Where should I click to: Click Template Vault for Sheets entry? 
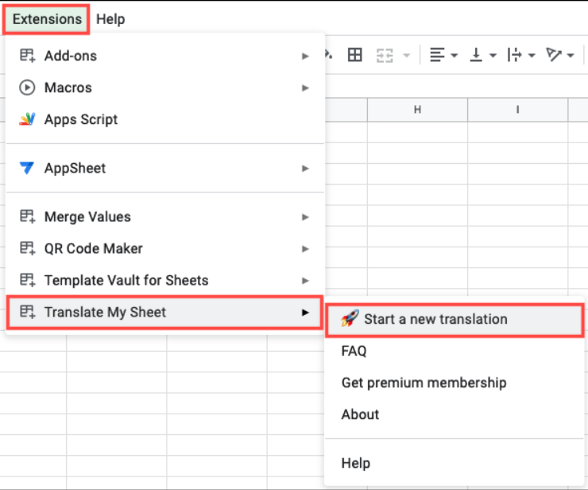pyautogui.click(x=126, y=280)
